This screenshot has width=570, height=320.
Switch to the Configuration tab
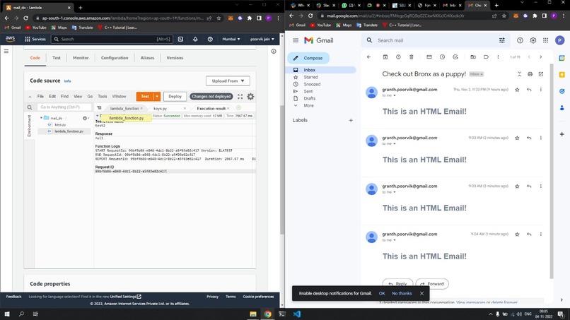click(115, 58)
